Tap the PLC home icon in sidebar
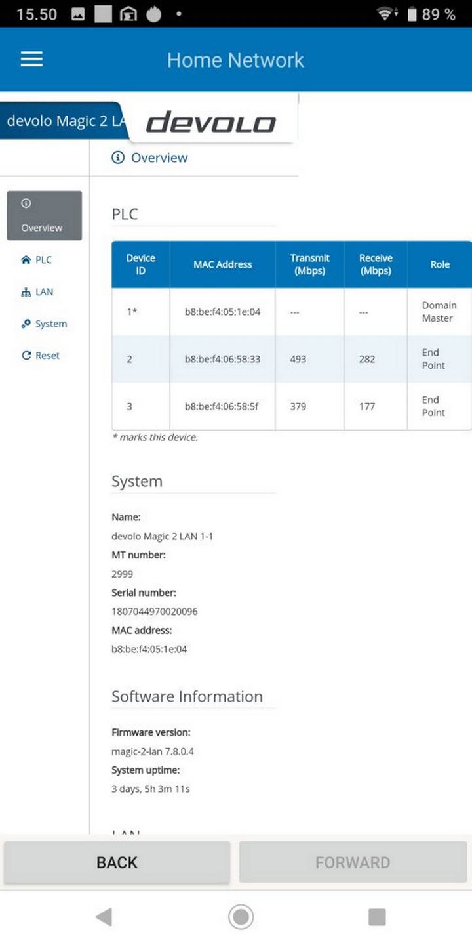 26,260
